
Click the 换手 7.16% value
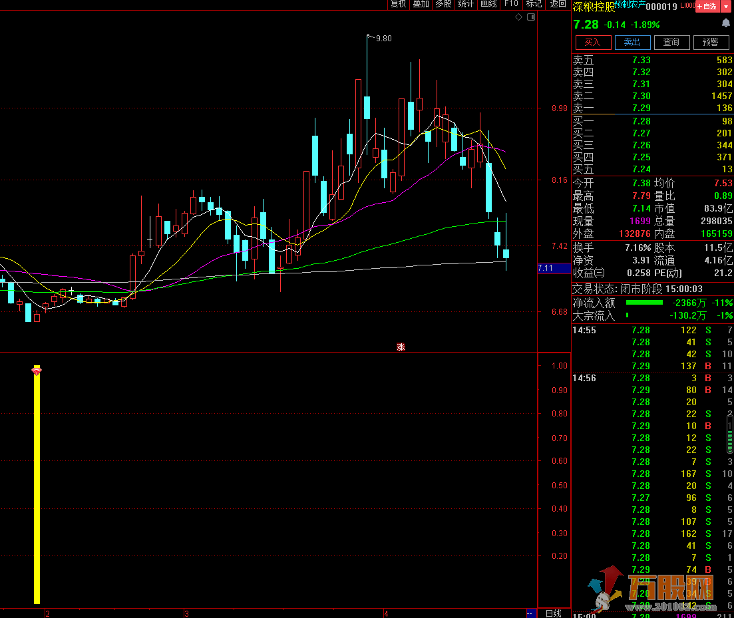(638, 247)
